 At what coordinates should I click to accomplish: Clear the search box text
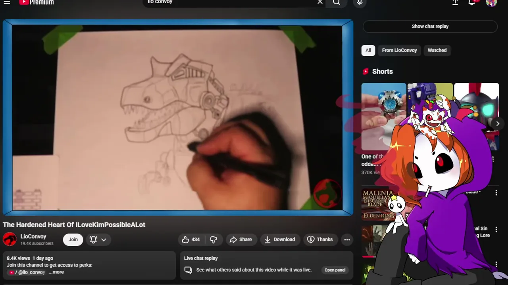point(320,2)
